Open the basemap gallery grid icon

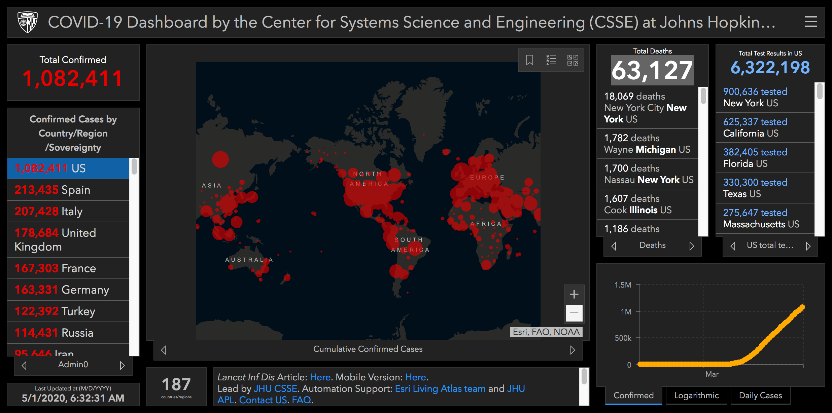tap(573, 60)
